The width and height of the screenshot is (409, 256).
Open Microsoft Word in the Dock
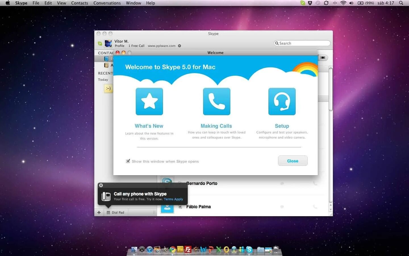203,249
